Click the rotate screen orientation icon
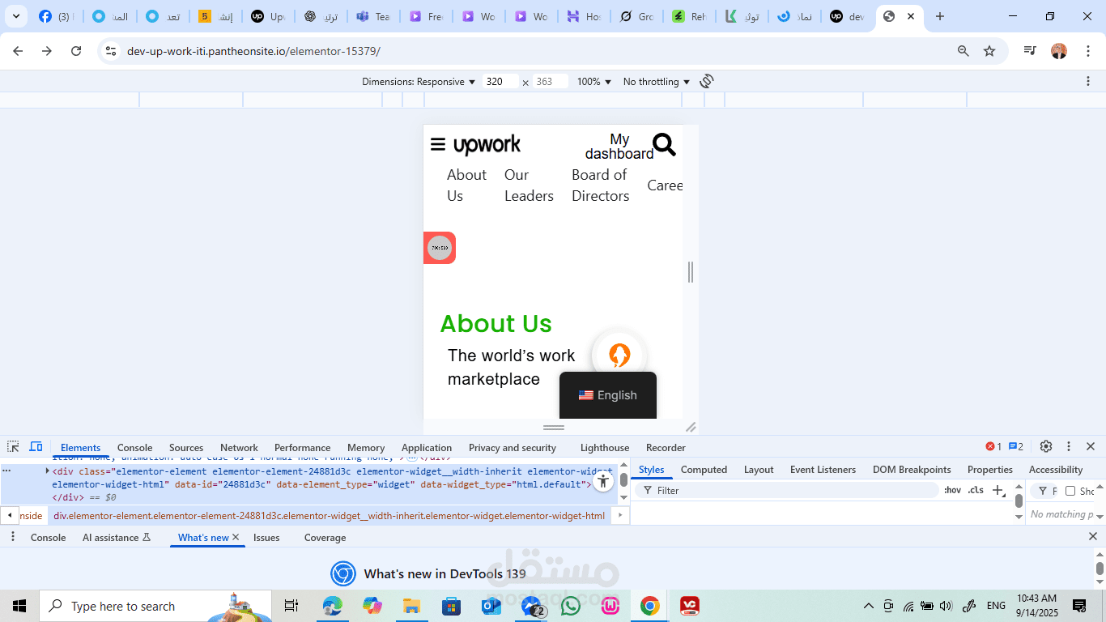The width and height of the screenshot is (1106, 622). tap(707, 81)
